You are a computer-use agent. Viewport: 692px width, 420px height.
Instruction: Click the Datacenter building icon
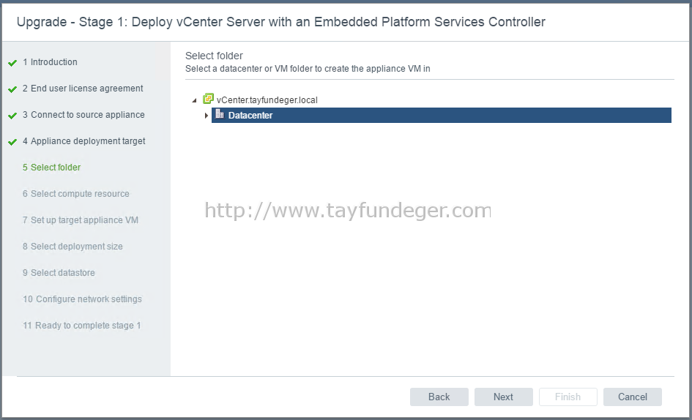[x=220, y=114]
